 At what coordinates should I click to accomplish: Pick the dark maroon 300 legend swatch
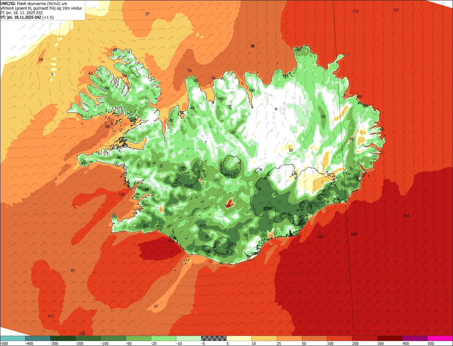coord(390,338)
